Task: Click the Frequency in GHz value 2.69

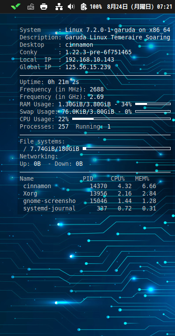Action: point(97,97)
